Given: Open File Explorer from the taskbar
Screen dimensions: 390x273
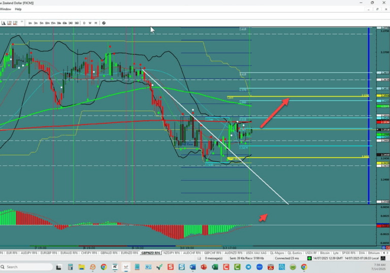Looking at the screenshot, I should click(x=82, y=267).
